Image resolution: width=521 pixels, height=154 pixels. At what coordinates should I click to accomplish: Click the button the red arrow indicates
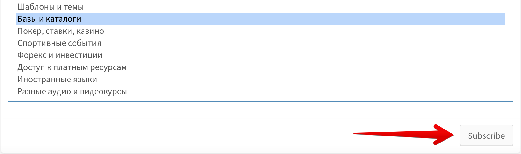click(486, 136)
